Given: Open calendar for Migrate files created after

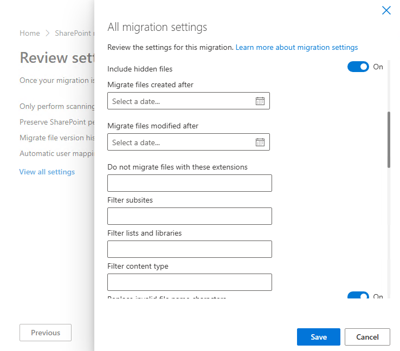Looking at the screenshot, I should pos(260,101).
